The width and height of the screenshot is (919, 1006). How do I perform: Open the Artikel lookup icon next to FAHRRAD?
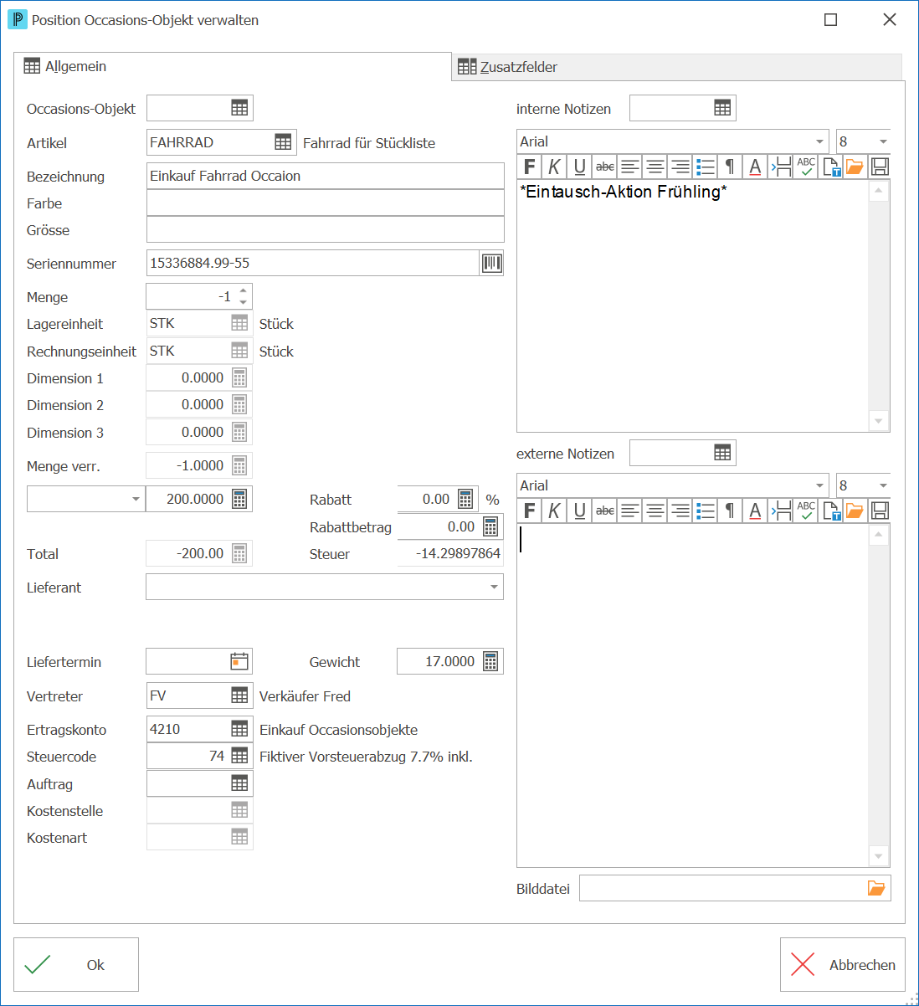tap(283, 142)
